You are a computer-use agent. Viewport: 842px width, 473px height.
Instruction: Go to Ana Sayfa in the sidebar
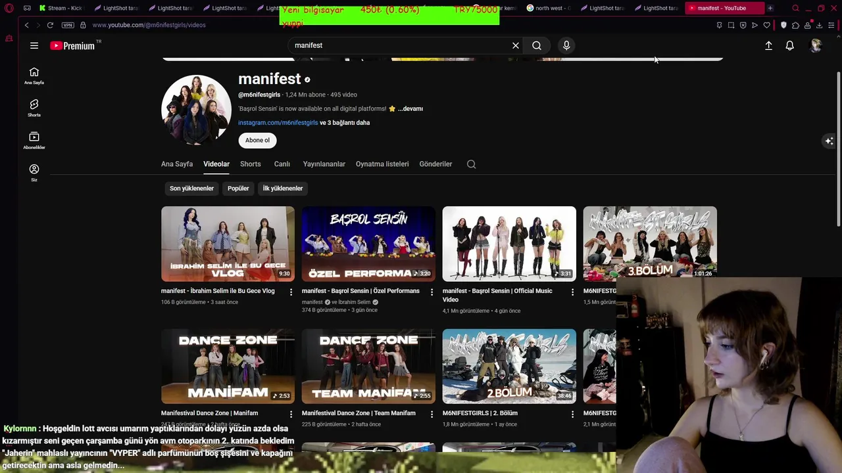tap(34, 76)
